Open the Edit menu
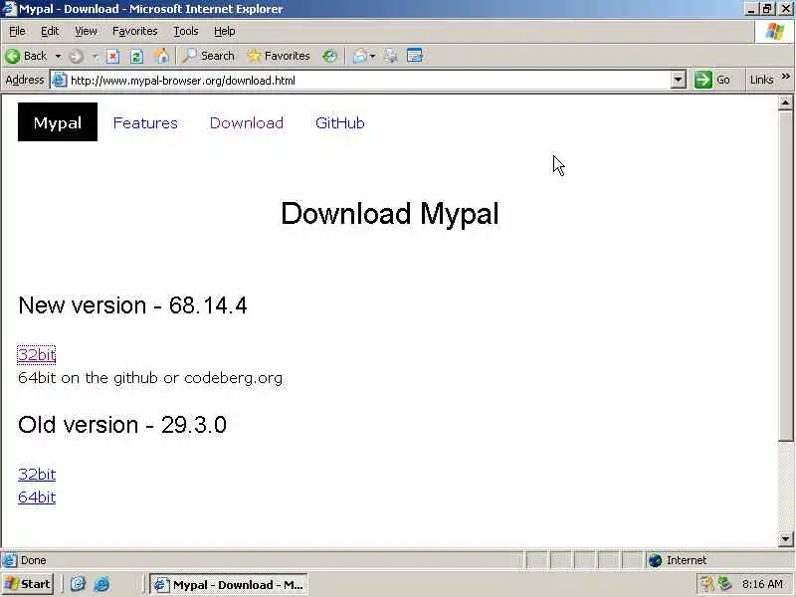 pyautogui.click(x=49, y=32)
